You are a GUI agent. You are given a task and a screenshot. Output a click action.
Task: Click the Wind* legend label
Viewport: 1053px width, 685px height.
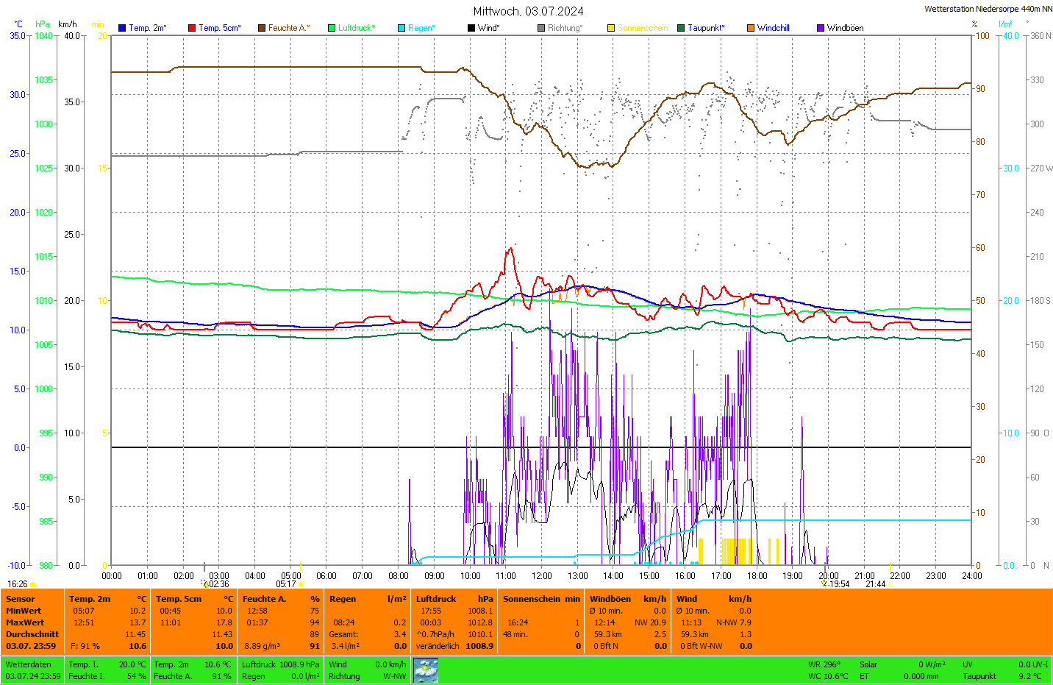tap(488, 28)
